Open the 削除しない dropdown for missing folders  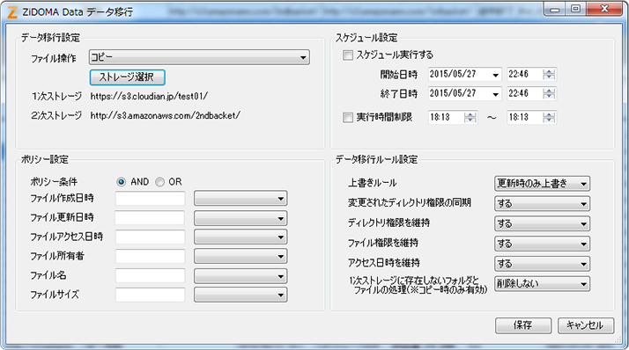pyautogui.click(x=542, y=284)
